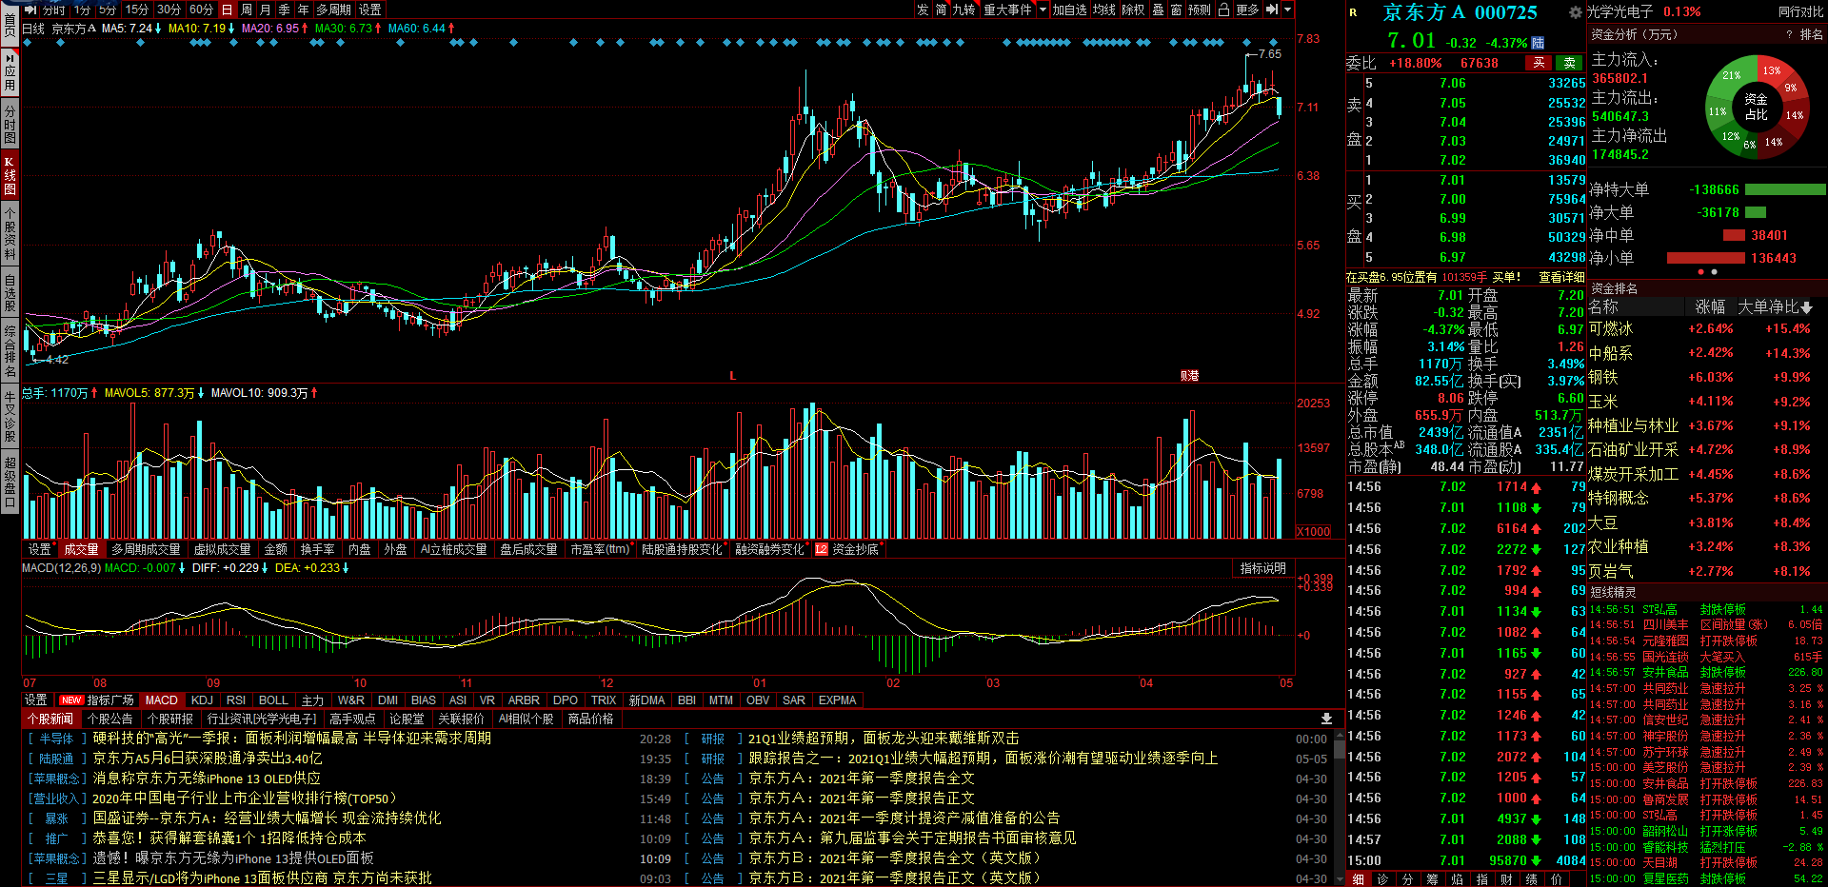The height and width of the screenshot is (887, 1828).
Task: Click 加自选 to add to watchlist
Action: (1069, 10)
